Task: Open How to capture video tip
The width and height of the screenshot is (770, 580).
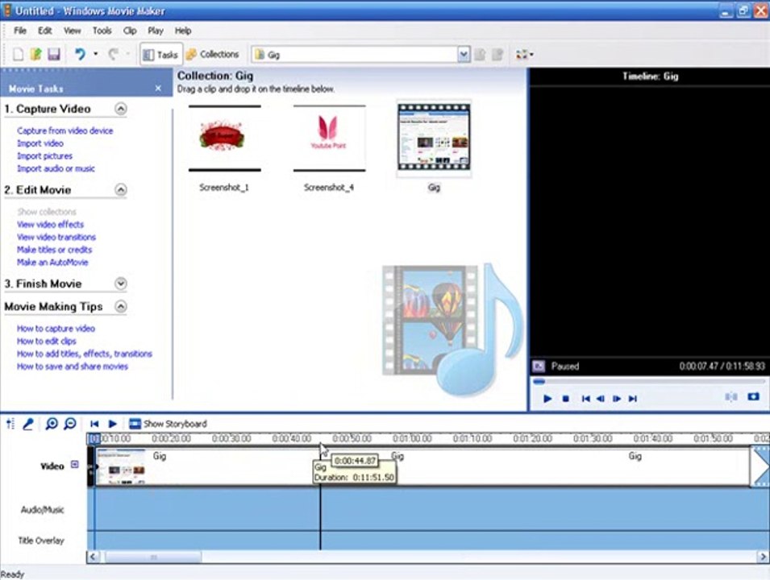Action: pos(56,329)
